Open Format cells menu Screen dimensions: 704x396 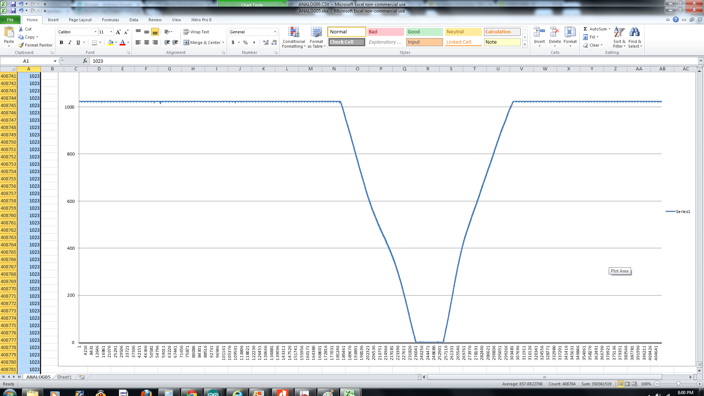coord(570,37)
